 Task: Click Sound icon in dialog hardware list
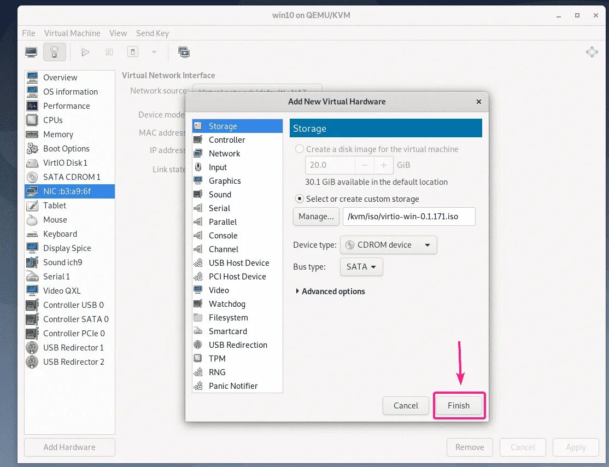pyautogui.click(x=198, y=194)
